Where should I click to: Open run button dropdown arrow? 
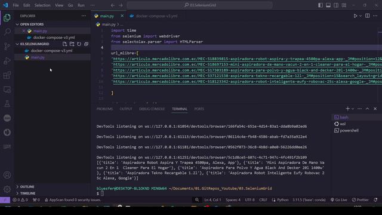361,16
